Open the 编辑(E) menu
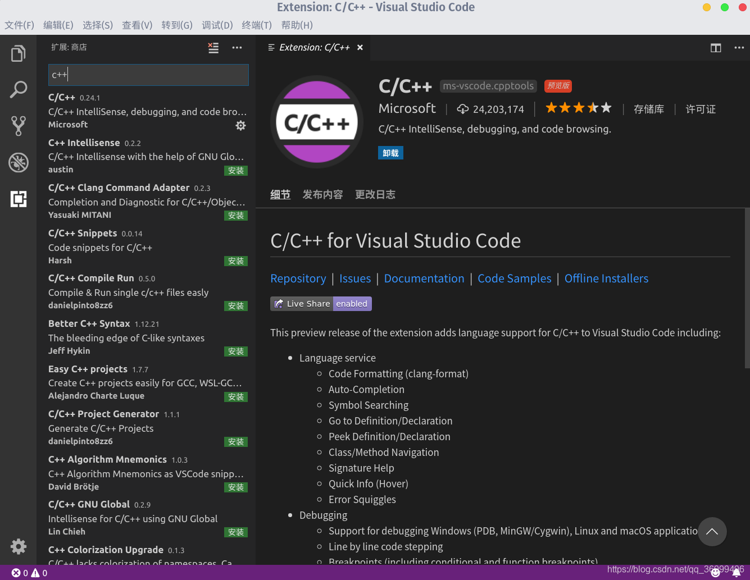 tap(58, 25)
